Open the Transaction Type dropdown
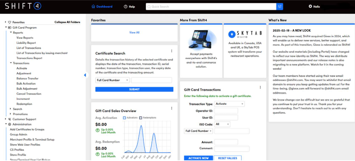Image resolution: width=355 pixels, height=161 pixels. coord(229,104)
